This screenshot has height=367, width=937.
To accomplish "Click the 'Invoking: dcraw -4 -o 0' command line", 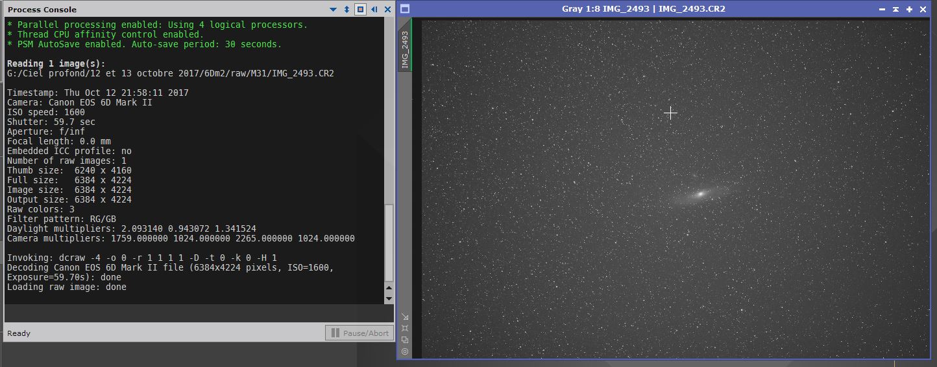I will coord(141,258).
